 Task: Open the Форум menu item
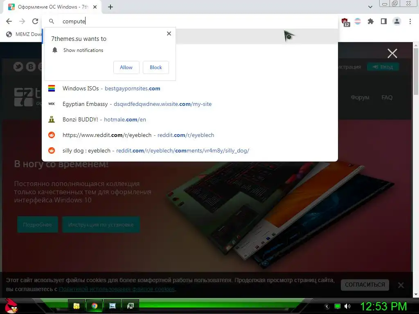tap(360, 97)
